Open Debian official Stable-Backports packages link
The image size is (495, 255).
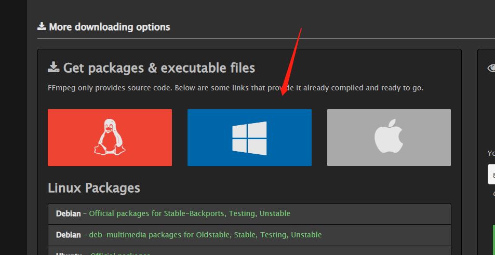tap(190, 213)
